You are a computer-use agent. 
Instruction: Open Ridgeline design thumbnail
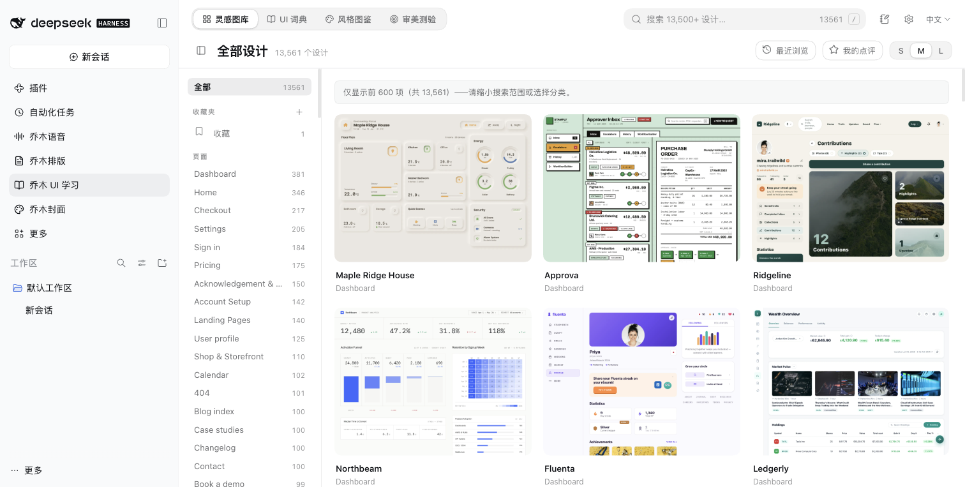click(850, 188)
